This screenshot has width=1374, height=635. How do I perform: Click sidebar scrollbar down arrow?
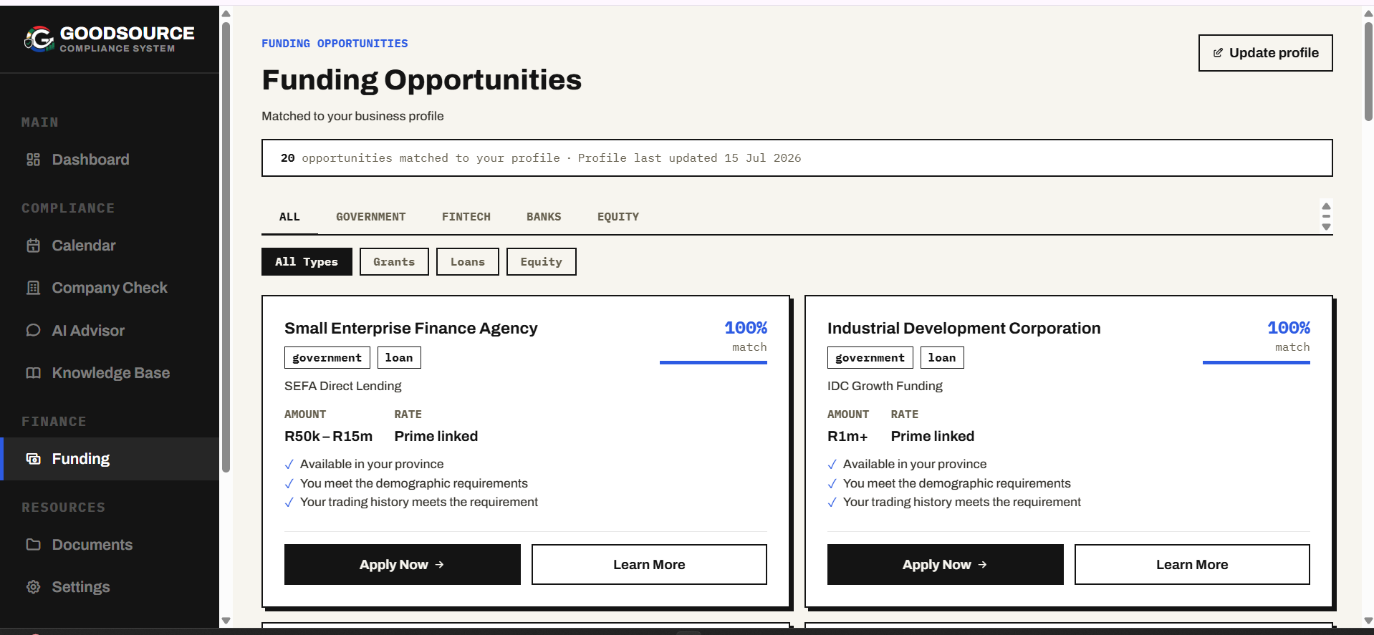(x=226, y=621)
